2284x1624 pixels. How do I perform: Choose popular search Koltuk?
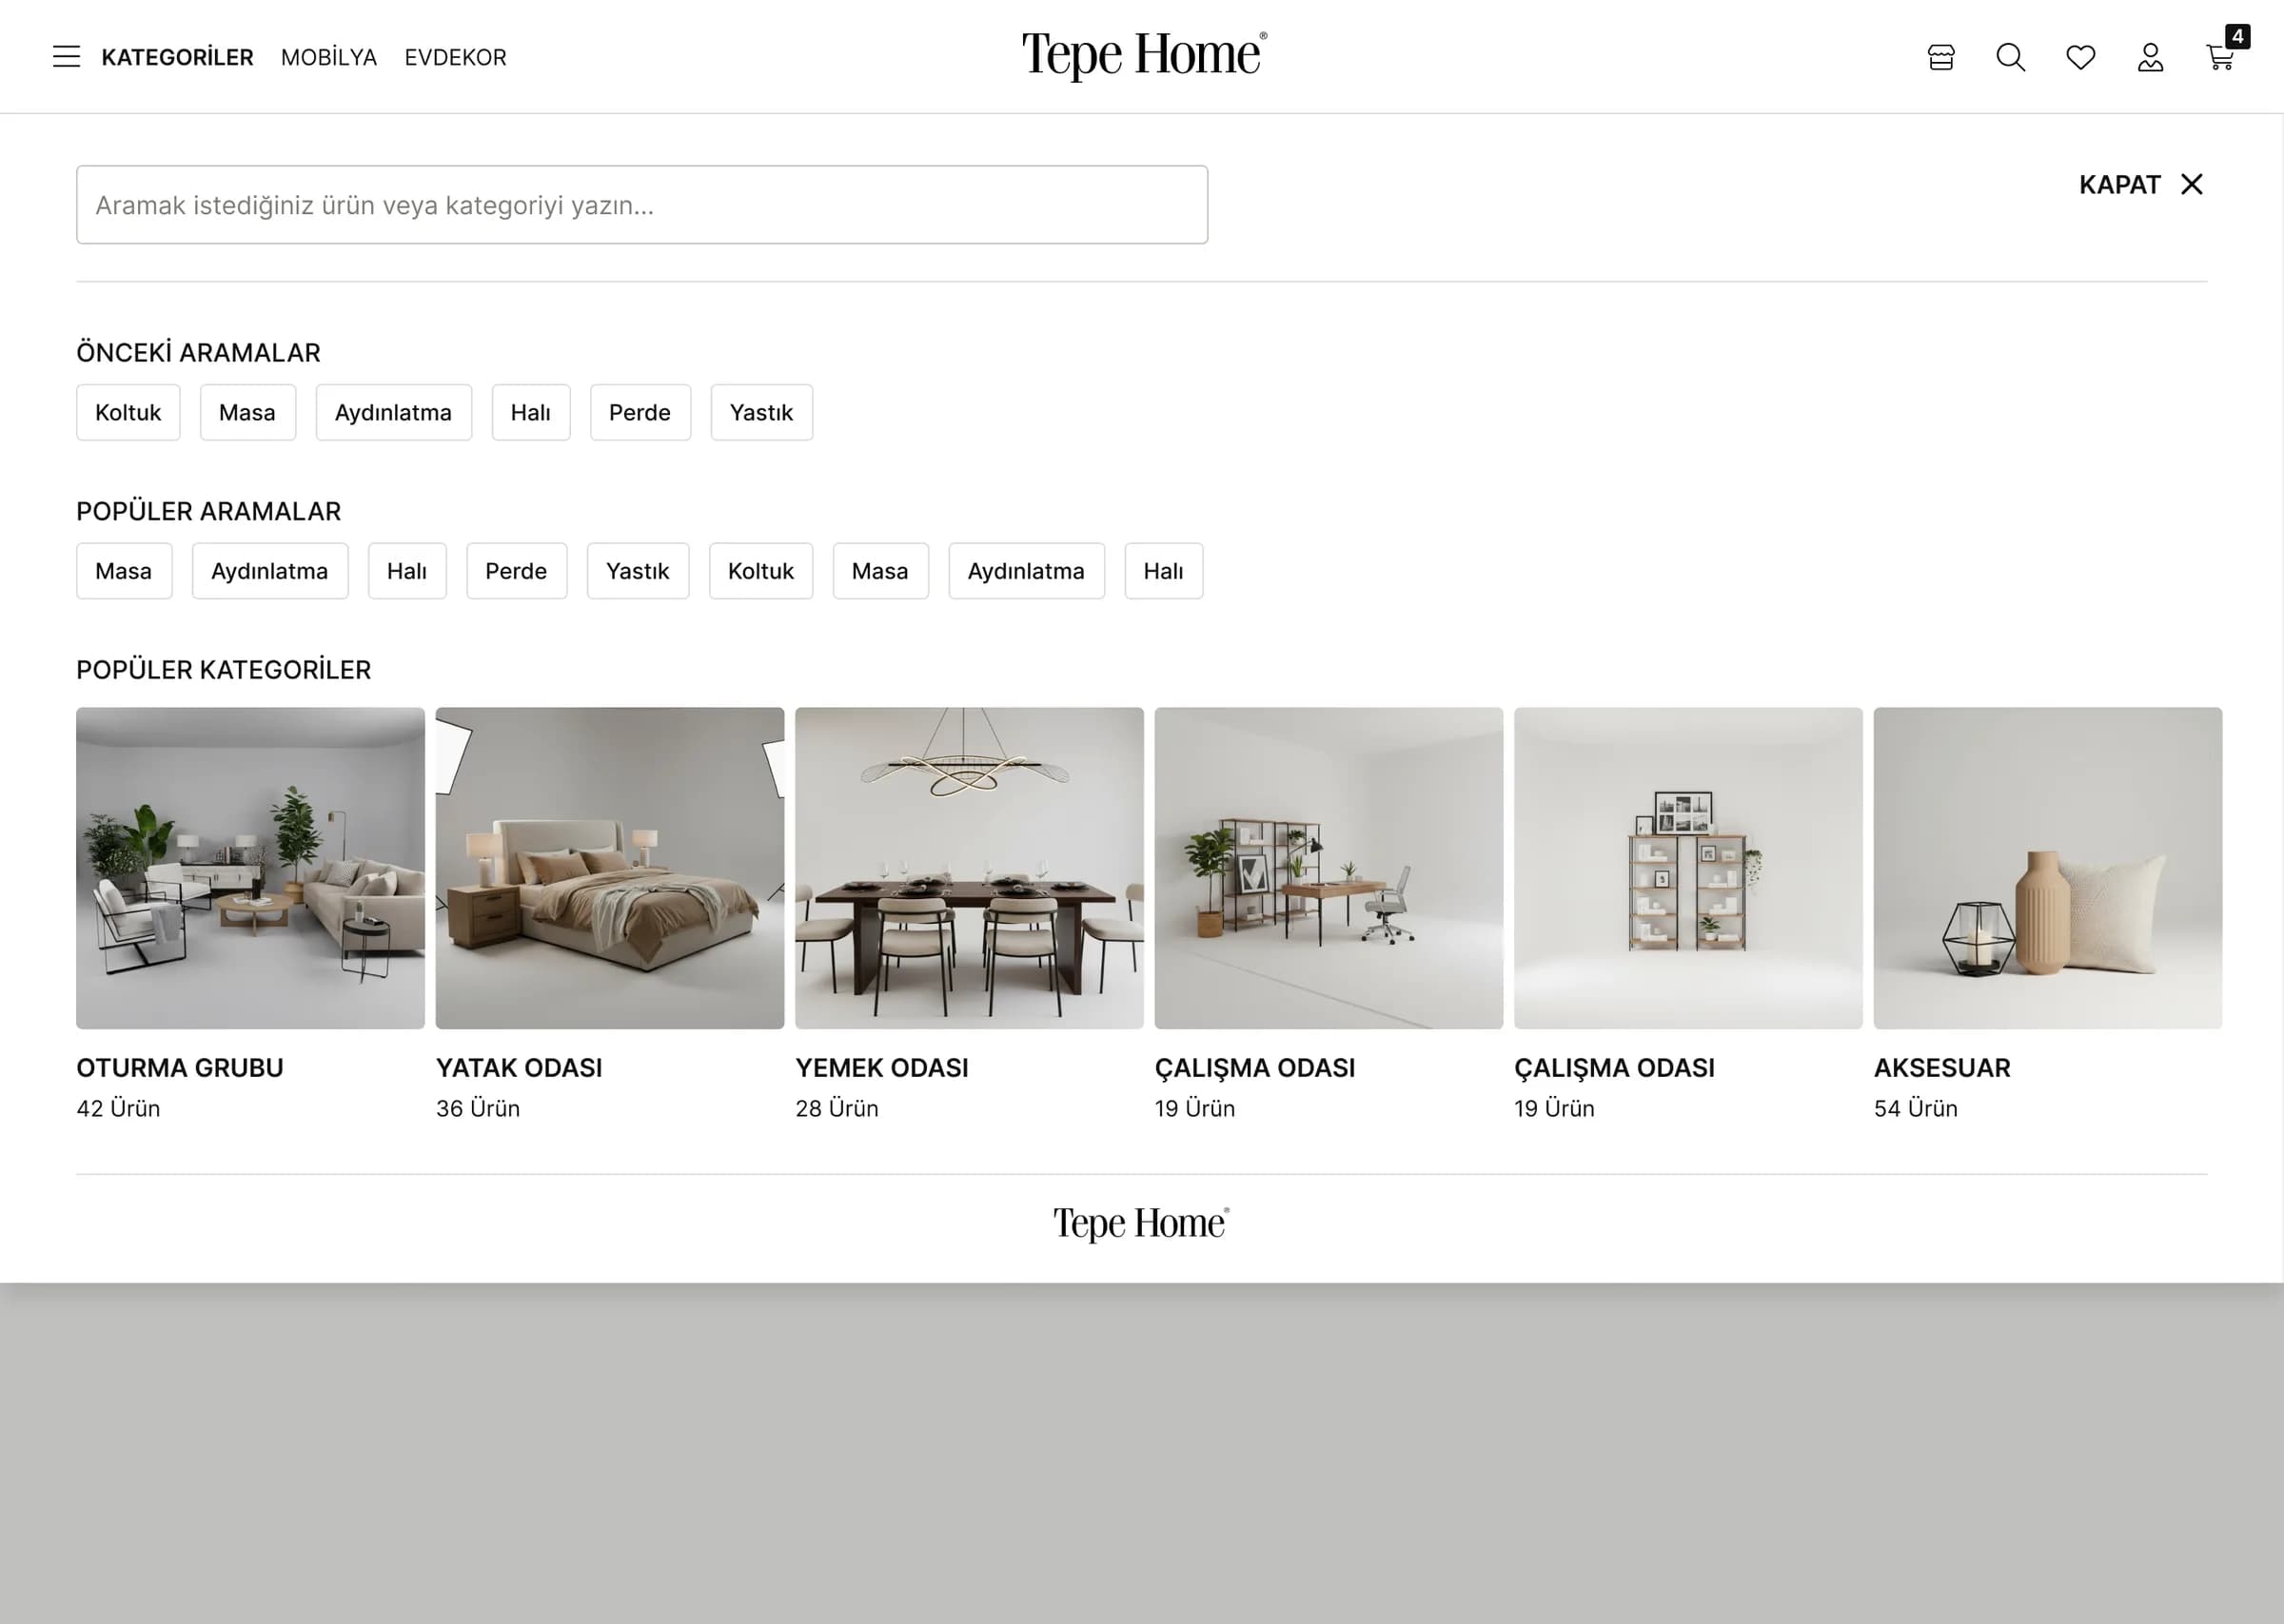click(x=760, y=571)
